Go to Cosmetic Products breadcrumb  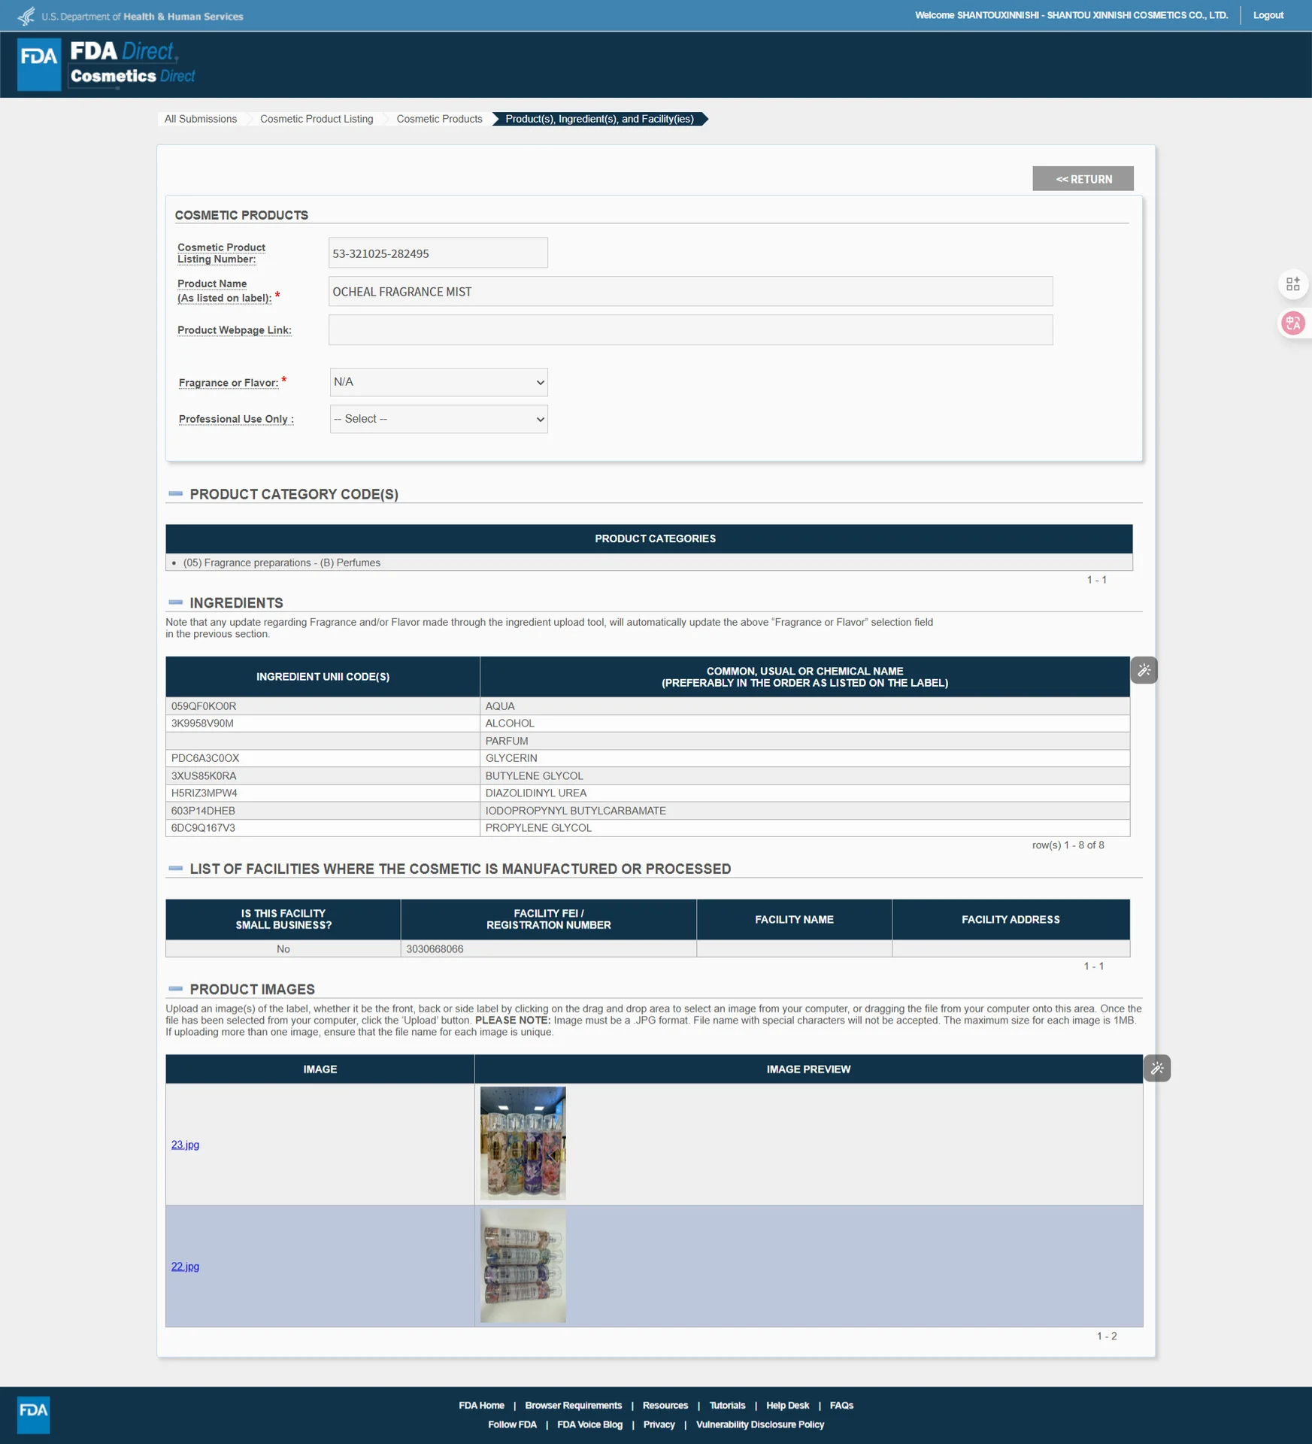pos(439,119)
